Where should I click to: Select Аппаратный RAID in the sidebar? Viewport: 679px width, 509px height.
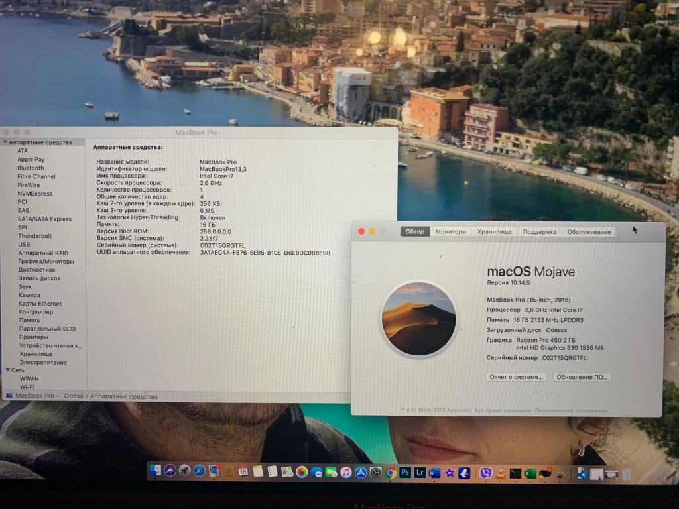click(x=43, y=253)
